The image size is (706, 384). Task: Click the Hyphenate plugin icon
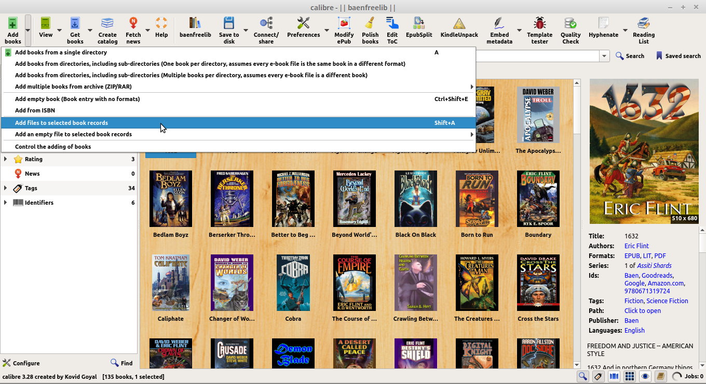[604, 24]
